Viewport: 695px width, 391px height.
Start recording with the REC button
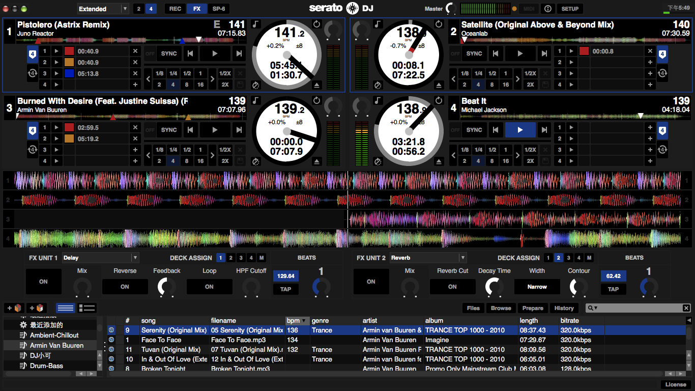tap(175, 9)
